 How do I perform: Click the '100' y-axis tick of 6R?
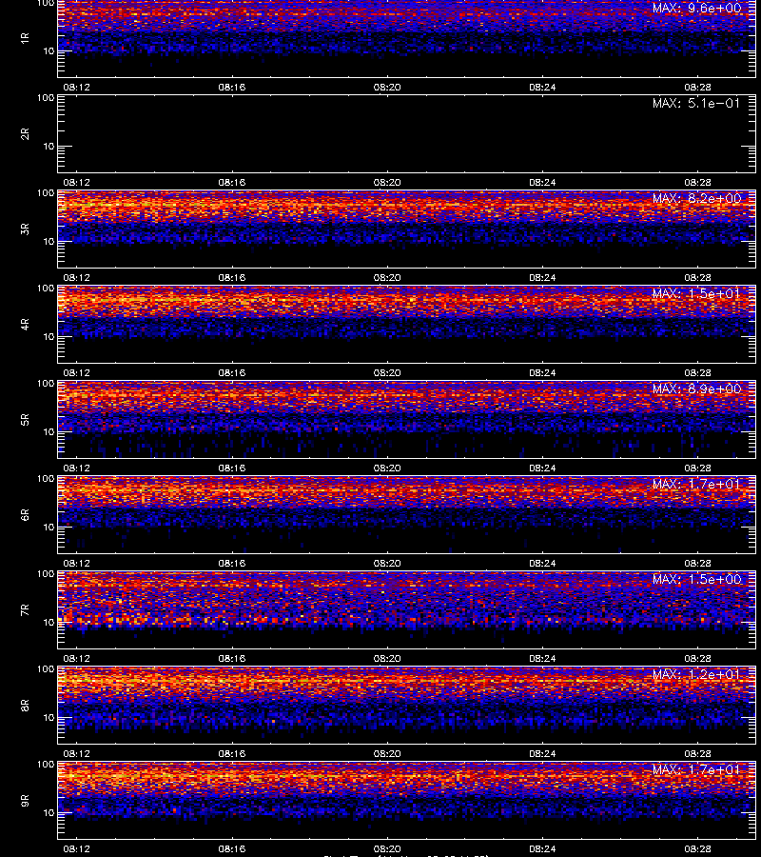pos(46,479)
